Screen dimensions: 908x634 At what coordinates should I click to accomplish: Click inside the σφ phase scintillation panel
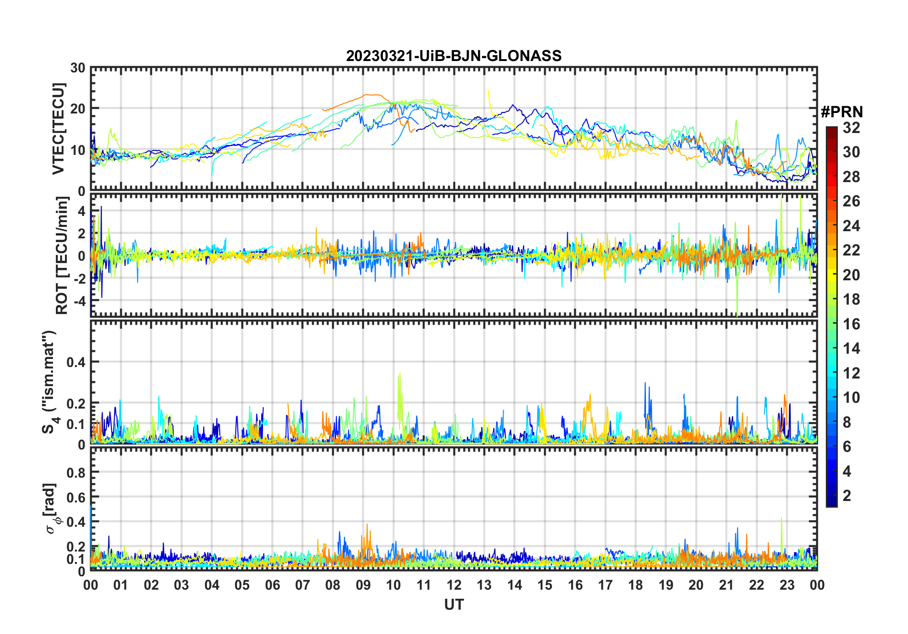click(x=454, y=509)
